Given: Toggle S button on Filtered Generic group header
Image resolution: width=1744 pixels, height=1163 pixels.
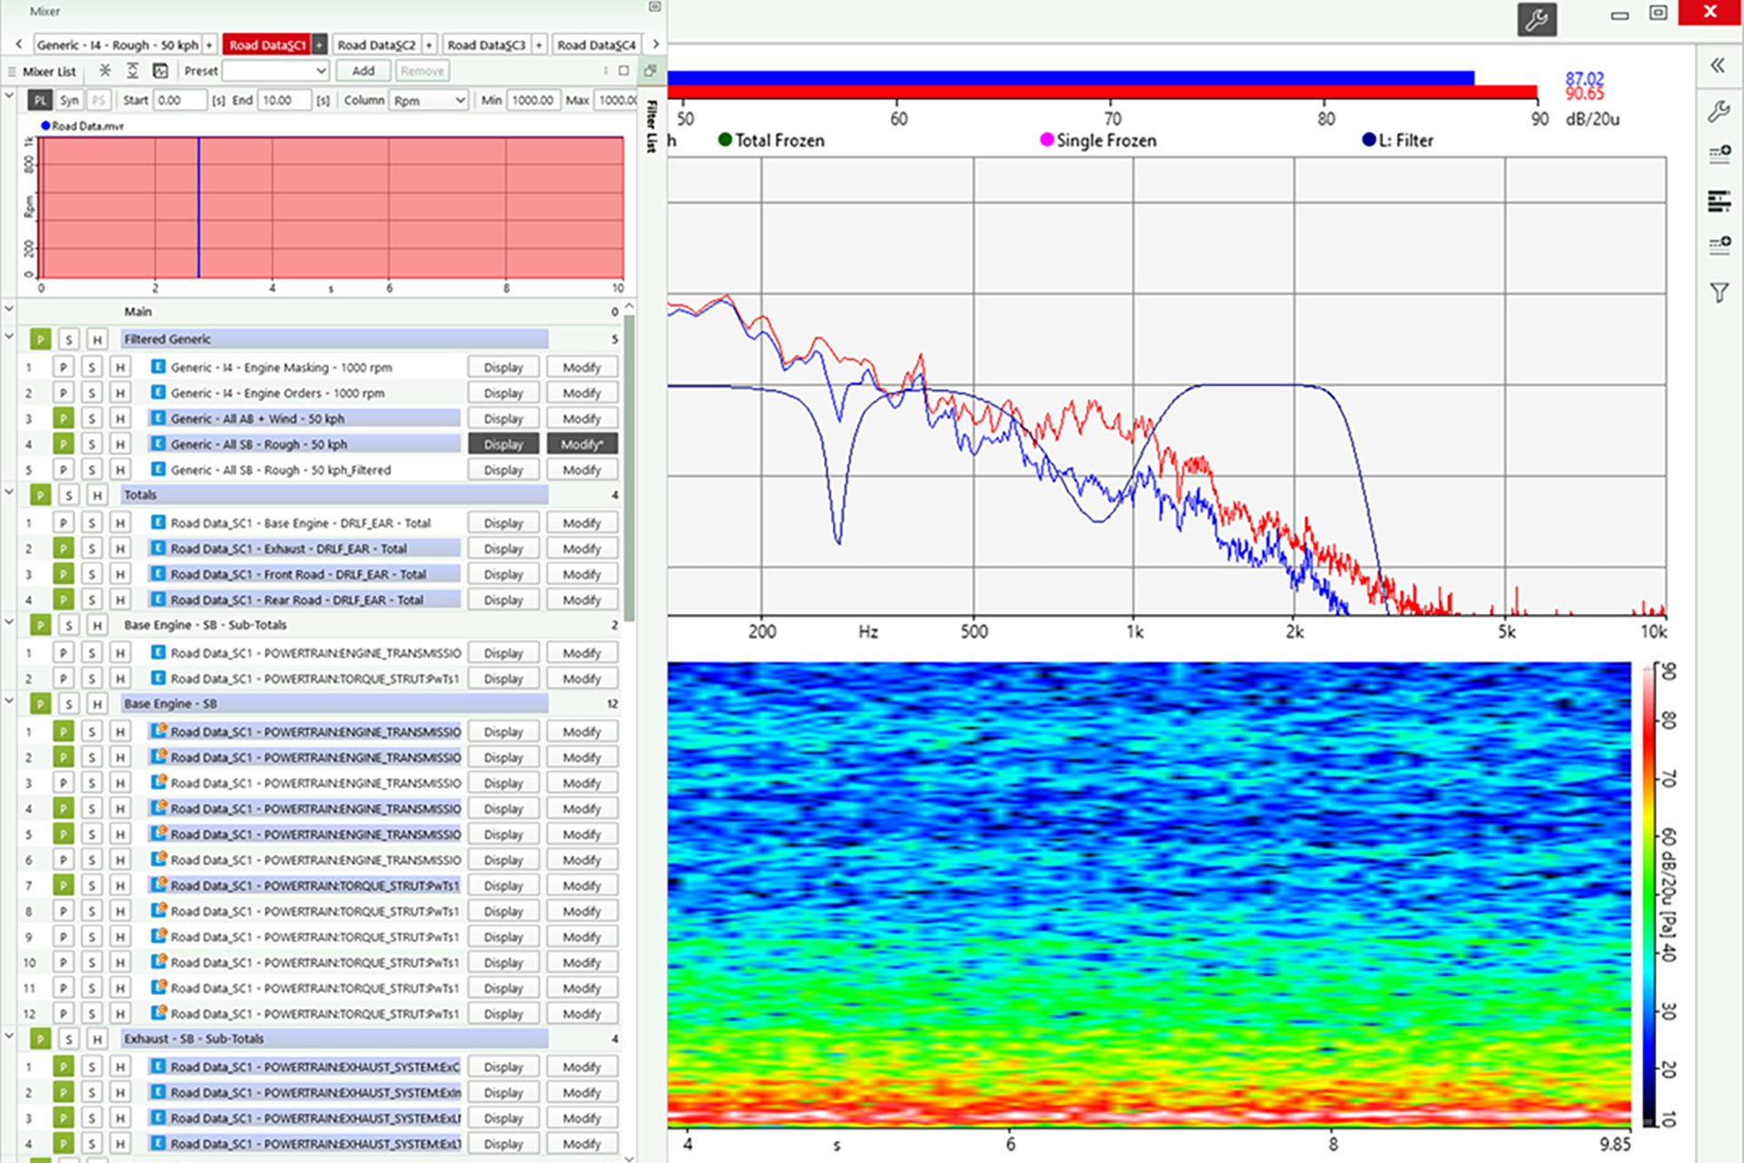Looking at the screenshot, I should pyautogui.click(x=68, y=340).
